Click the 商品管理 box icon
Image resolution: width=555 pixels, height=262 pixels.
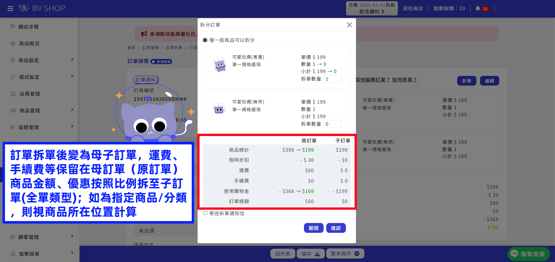pyautogui.click(x=13, y=111)
